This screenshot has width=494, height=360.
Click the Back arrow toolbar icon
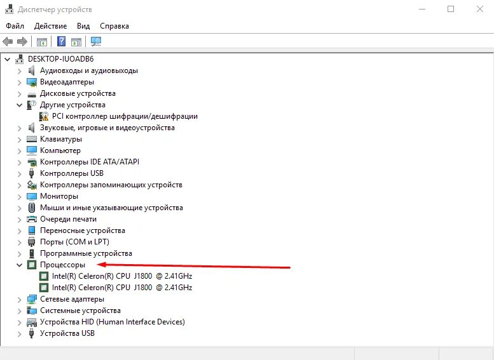click(8, 41)
